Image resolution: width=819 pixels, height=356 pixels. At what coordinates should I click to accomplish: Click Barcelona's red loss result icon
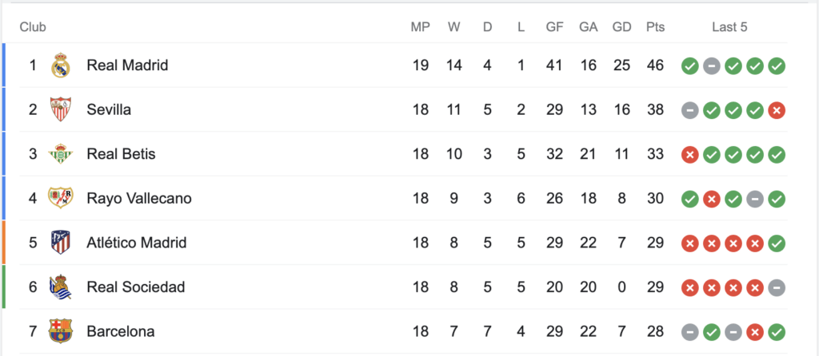[x=755, y=332]
